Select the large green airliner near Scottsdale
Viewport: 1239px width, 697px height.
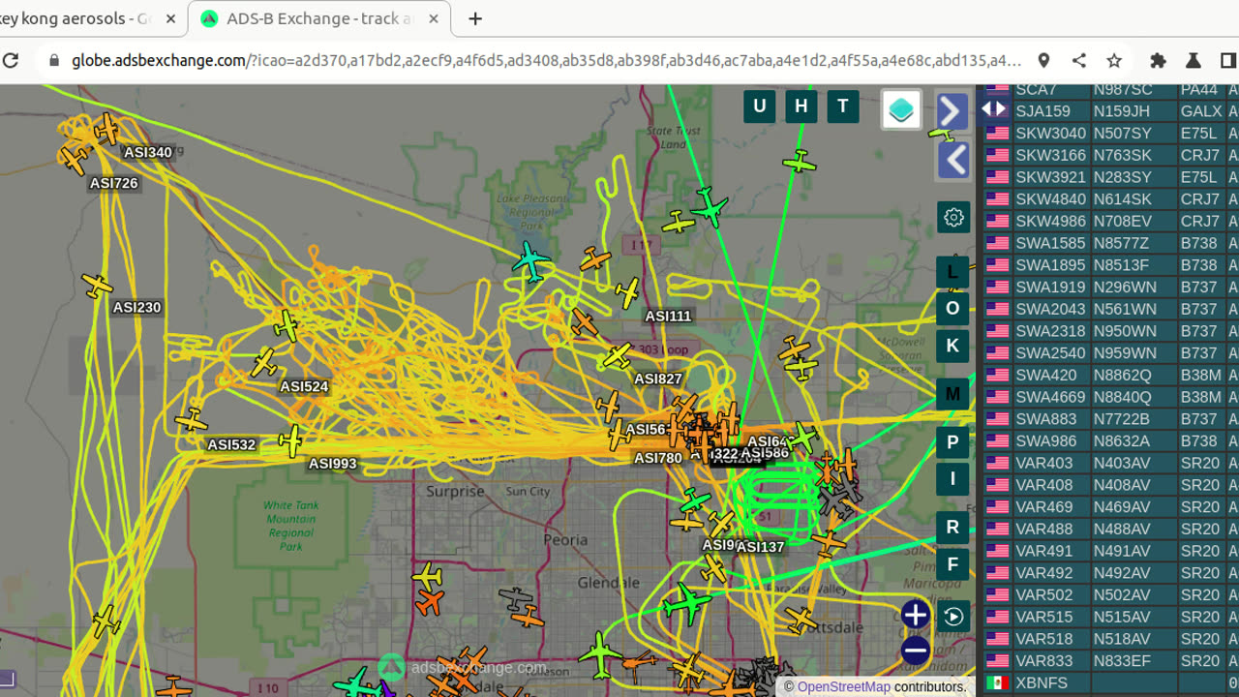click(x=686, y=604)
